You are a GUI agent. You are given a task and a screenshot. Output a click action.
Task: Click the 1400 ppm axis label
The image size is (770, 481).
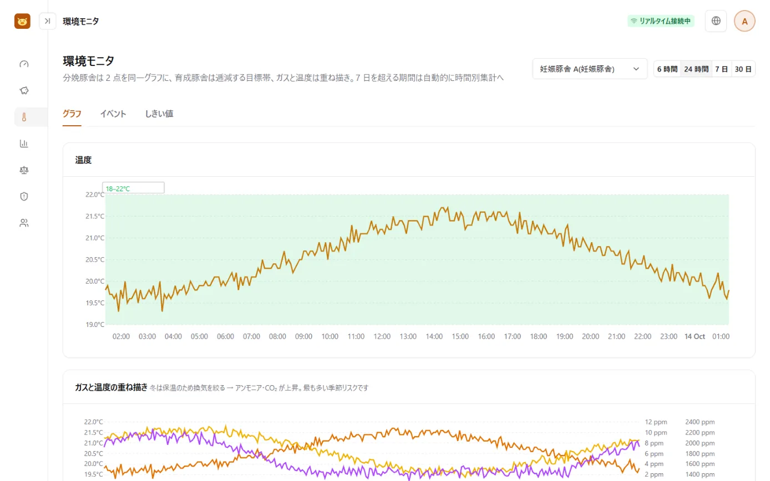700,474
